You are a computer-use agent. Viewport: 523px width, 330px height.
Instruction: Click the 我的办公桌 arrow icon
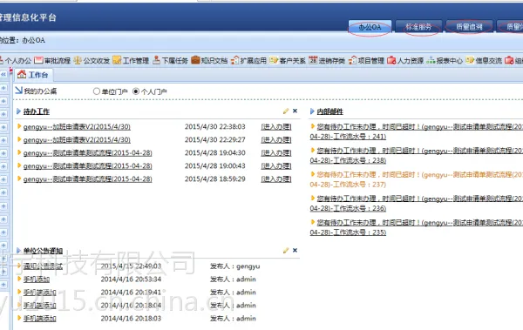pos(18,91)
